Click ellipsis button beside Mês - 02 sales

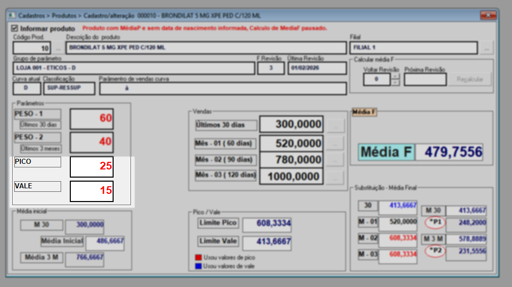(335, 160)
